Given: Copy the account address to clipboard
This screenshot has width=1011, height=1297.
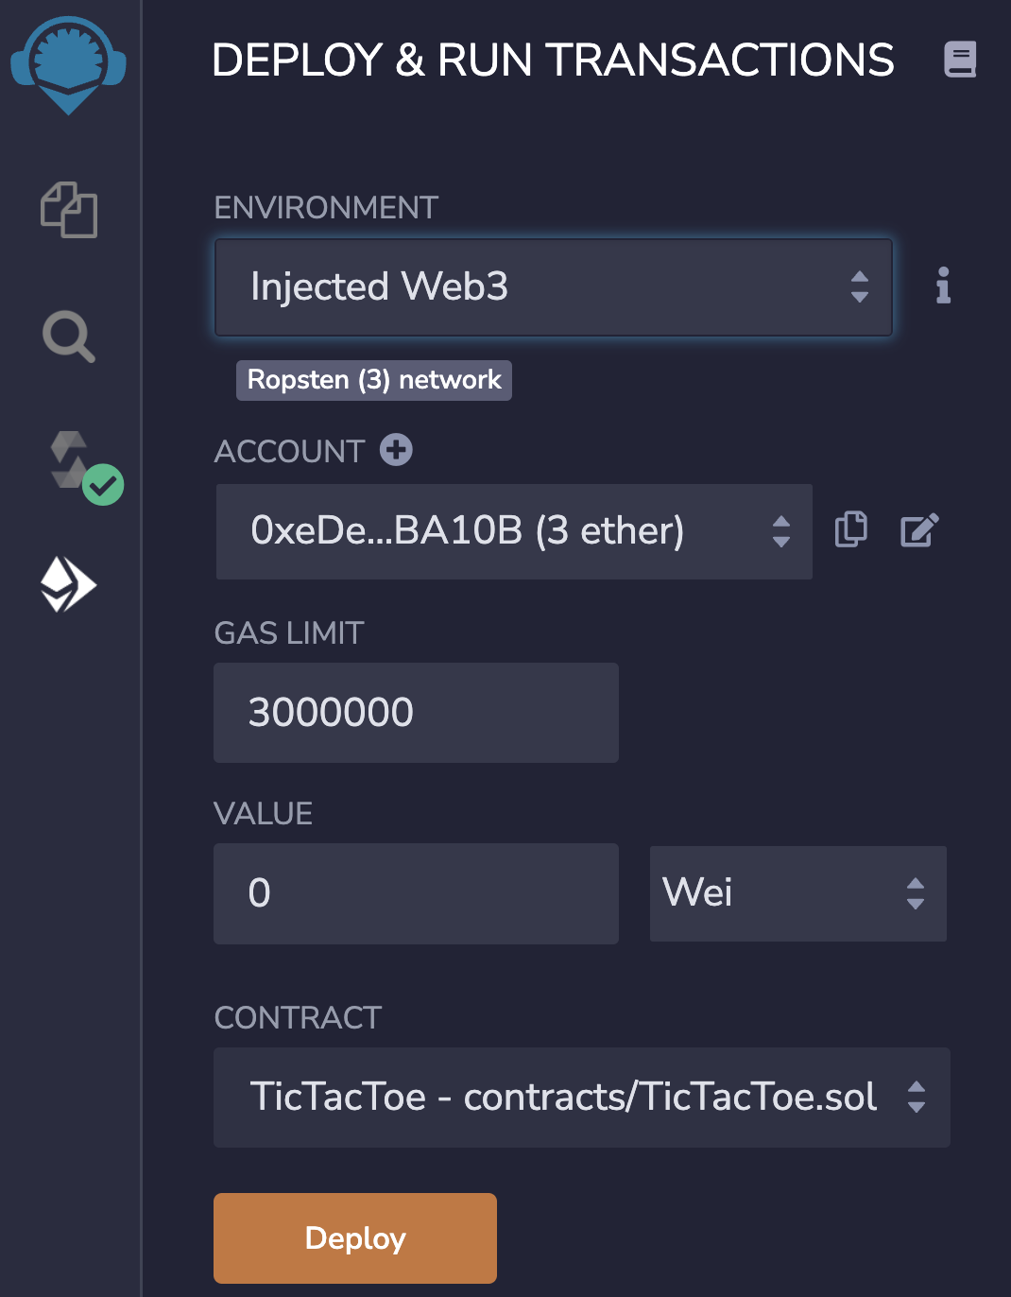Looking at the screenshot, I should (x=851, y=529).
